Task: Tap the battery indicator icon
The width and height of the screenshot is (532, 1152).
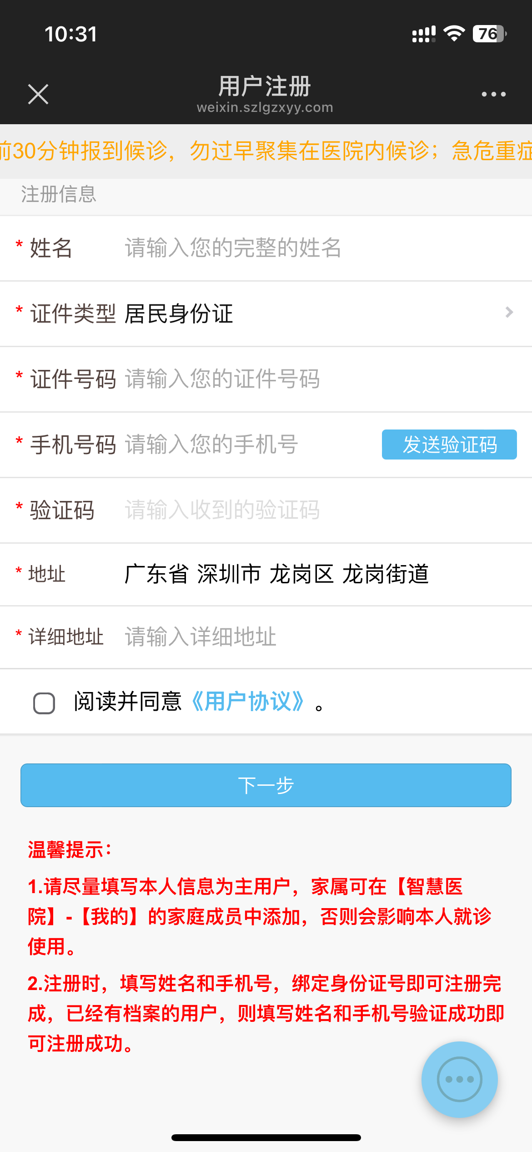Action: [489, 34]
